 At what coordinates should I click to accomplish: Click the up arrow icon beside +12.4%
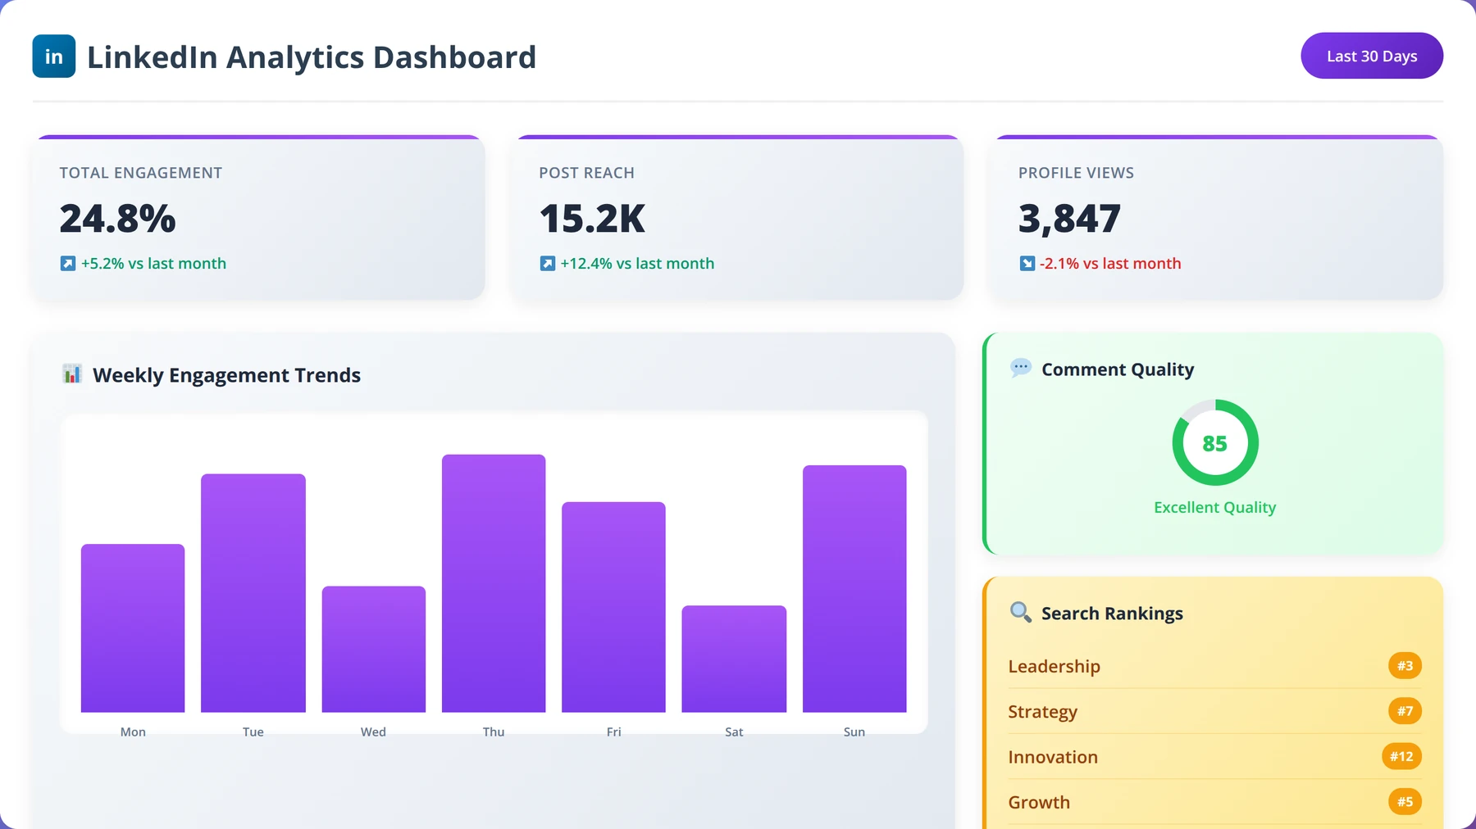pos(548,264)
